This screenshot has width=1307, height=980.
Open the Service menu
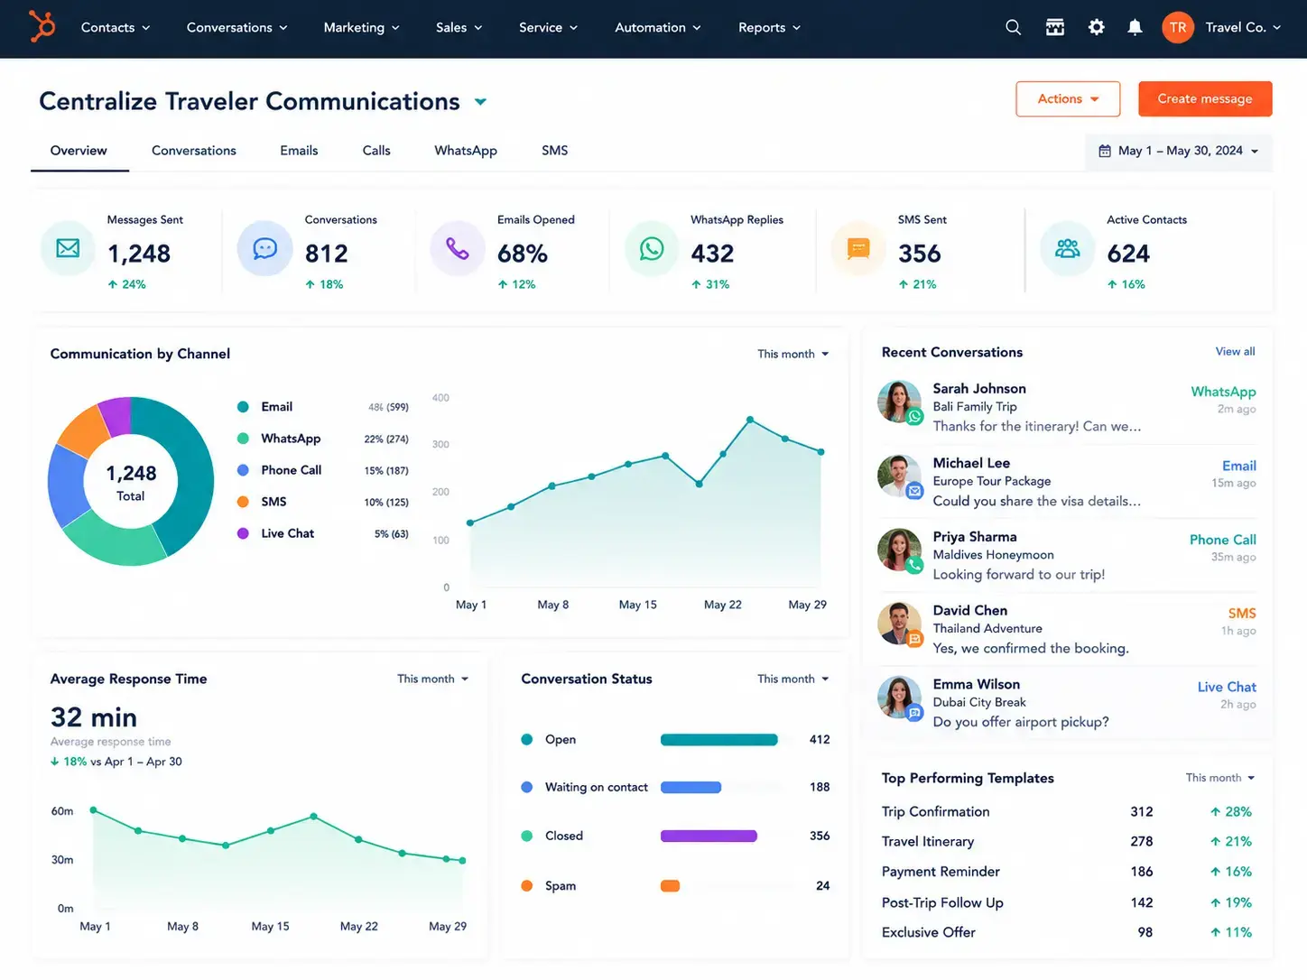(x=549, y=27)
